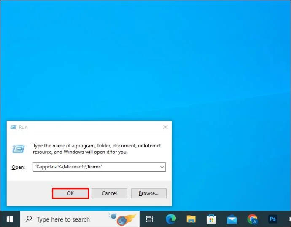Click the "Run" title text
This screenshot has width=291, height=227.
[x=23, y=127]
